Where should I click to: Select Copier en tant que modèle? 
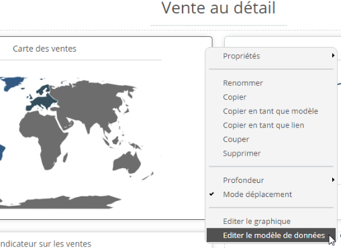pos(271,111)
